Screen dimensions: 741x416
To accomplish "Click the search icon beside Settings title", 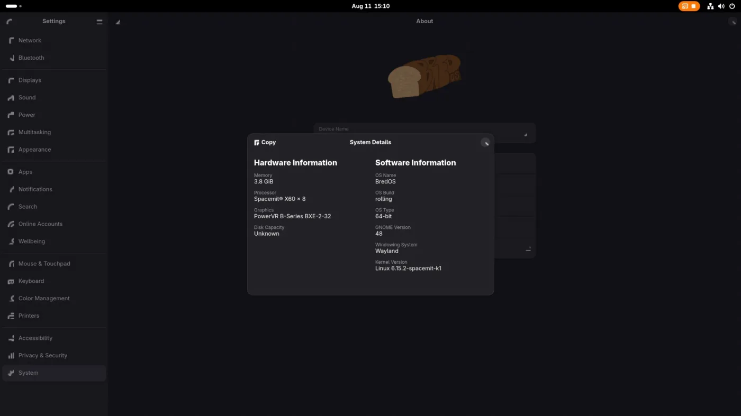I will pos(10,22).
